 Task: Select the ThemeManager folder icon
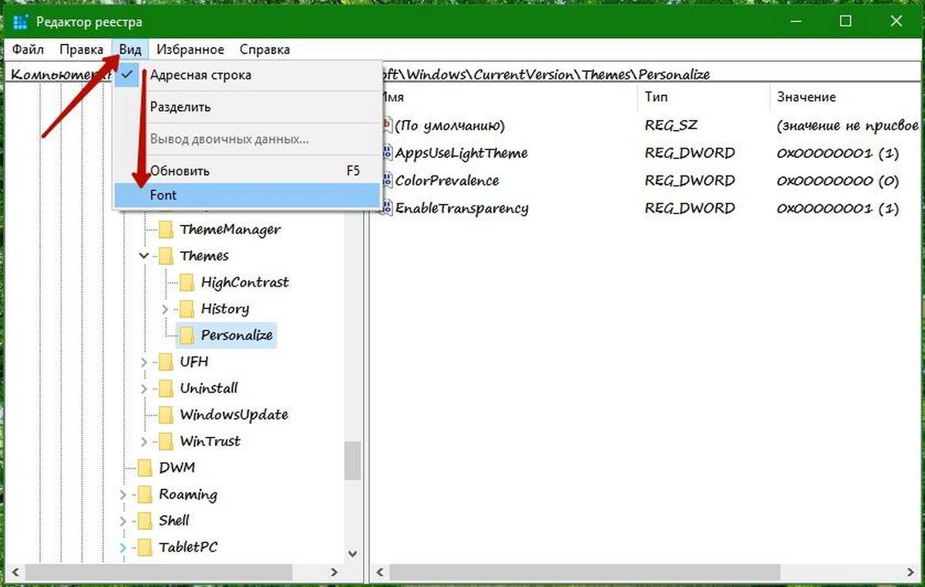[x=166, y=230]
